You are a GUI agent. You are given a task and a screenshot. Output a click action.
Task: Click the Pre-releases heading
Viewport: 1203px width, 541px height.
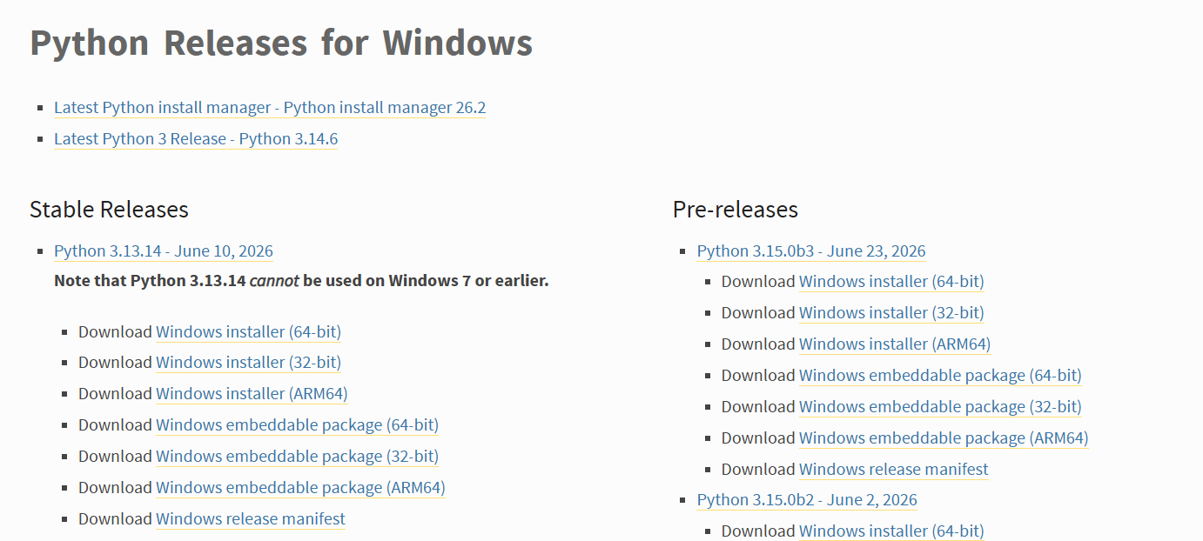tap(736, 210)
